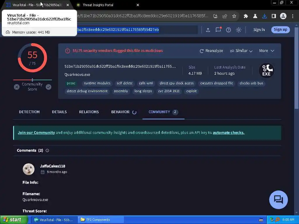
Task: Open the browser profile avatar icon
Action: (283, 16)
